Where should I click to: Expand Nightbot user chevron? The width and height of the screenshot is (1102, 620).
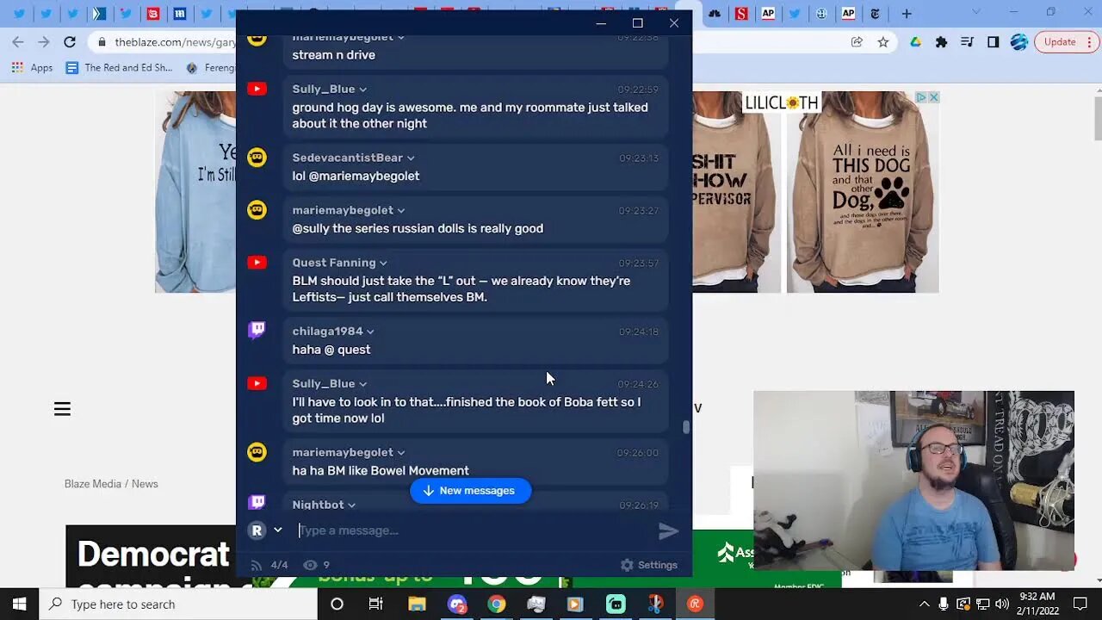[351, 505]
